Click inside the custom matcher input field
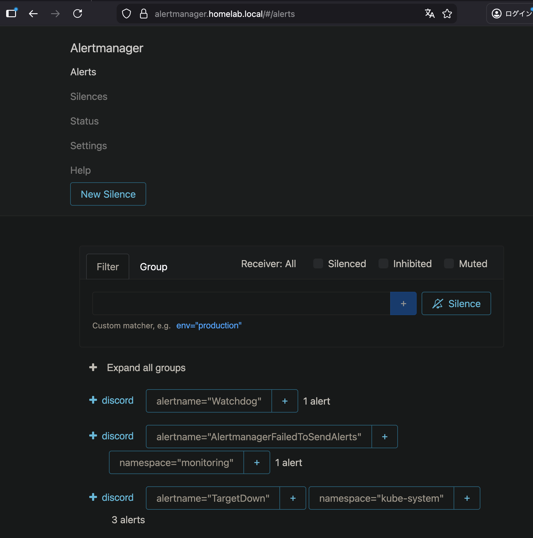 pos(240,303)
